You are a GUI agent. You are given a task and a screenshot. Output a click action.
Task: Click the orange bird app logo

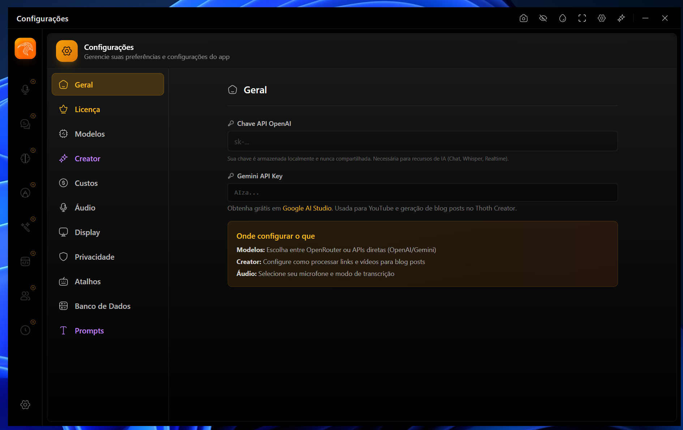(25, 48)
